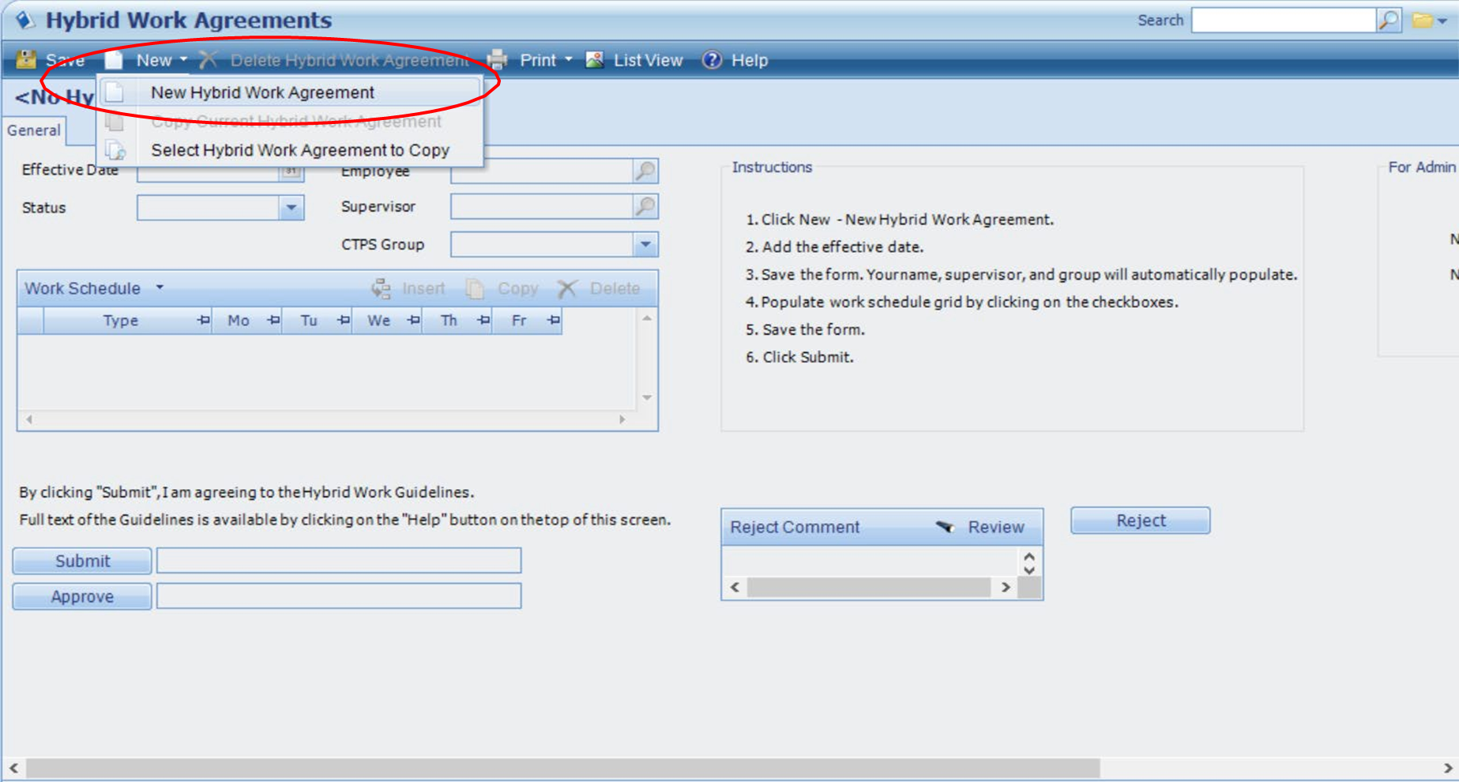Pin the We column header
The width and height of the screenshot is (1459, 782).
click(413, 320)
